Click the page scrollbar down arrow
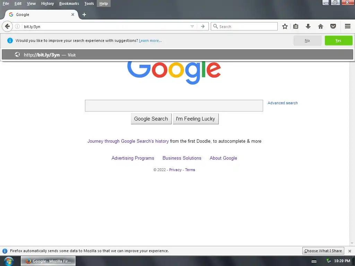 352,243
